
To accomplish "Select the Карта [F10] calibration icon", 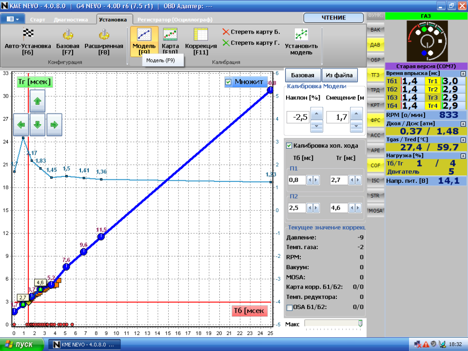I will (170, 35).
